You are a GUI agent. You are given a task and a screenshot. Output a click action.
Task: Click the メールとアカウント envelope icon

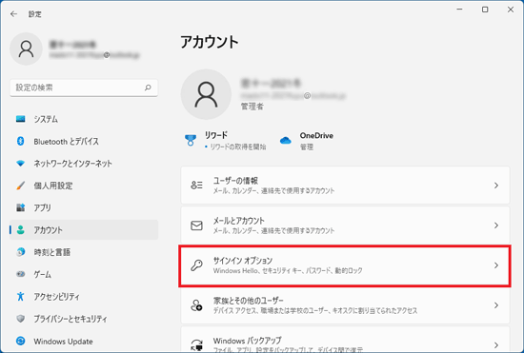(196, 226)
